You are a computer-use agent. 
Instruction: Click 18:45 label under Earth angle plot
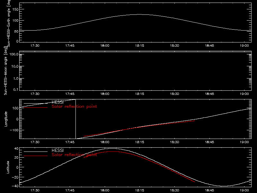click(x=209, y=45)
